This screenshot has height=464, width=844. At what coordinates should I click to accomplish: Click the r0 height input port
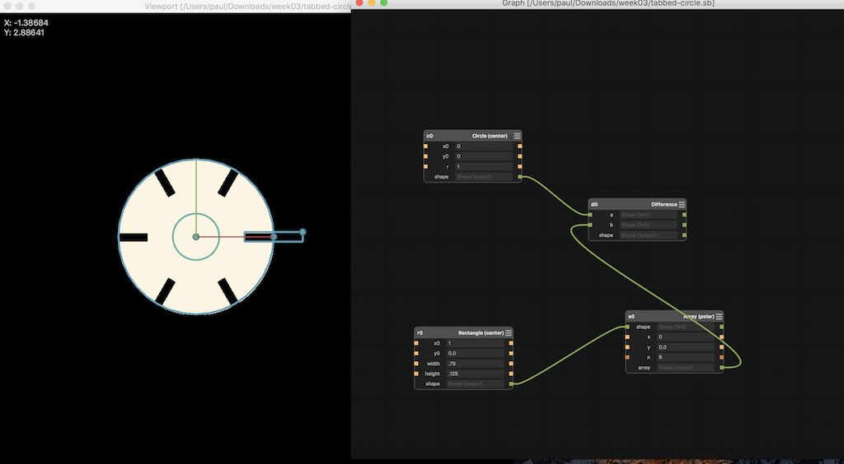click(x=416, y=374)
